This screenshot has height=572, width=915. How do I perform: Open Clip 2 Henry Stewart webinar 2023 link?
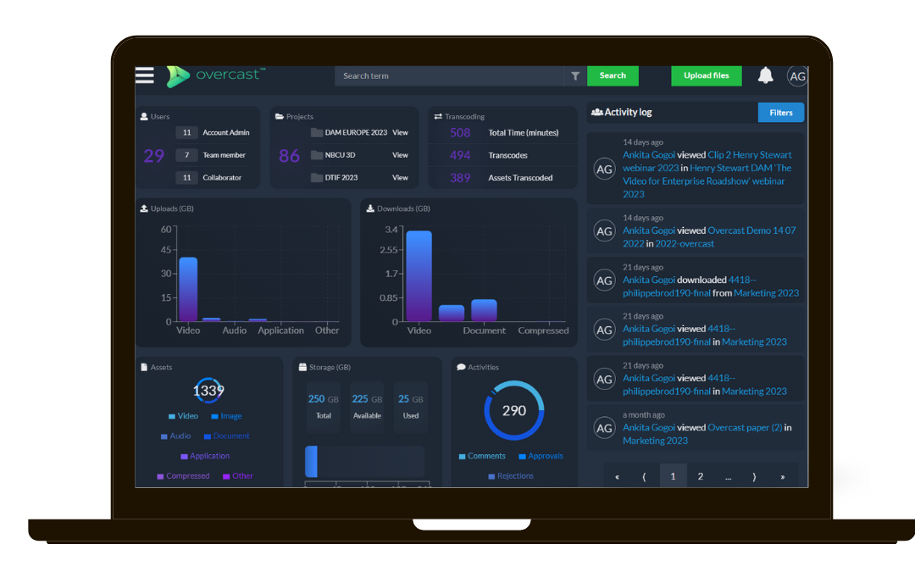[x=707, y=161]
